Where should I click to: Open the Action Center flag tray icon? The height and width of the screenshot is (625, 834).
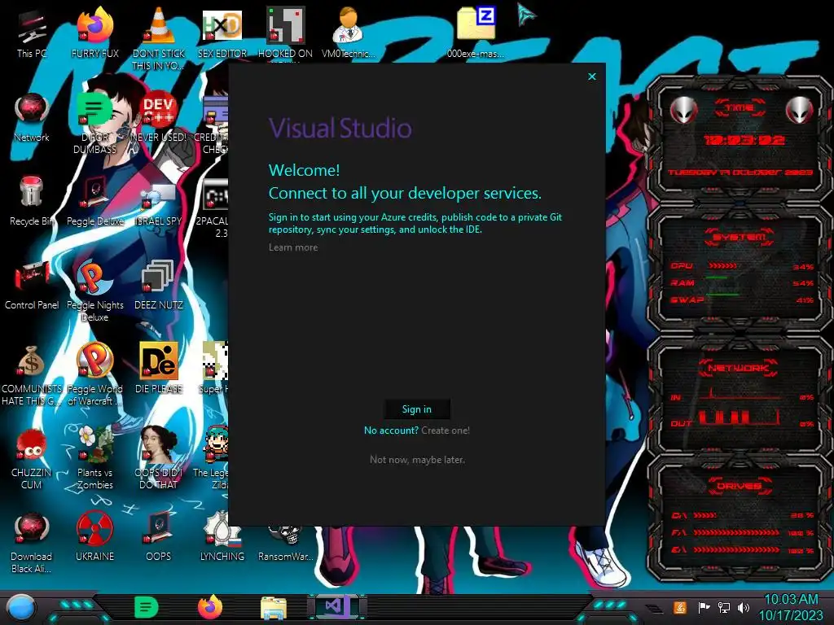[705, 607]
